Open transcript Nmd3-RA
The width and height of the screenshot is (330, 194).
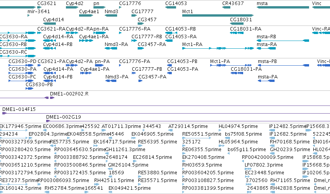click(116, 44)
